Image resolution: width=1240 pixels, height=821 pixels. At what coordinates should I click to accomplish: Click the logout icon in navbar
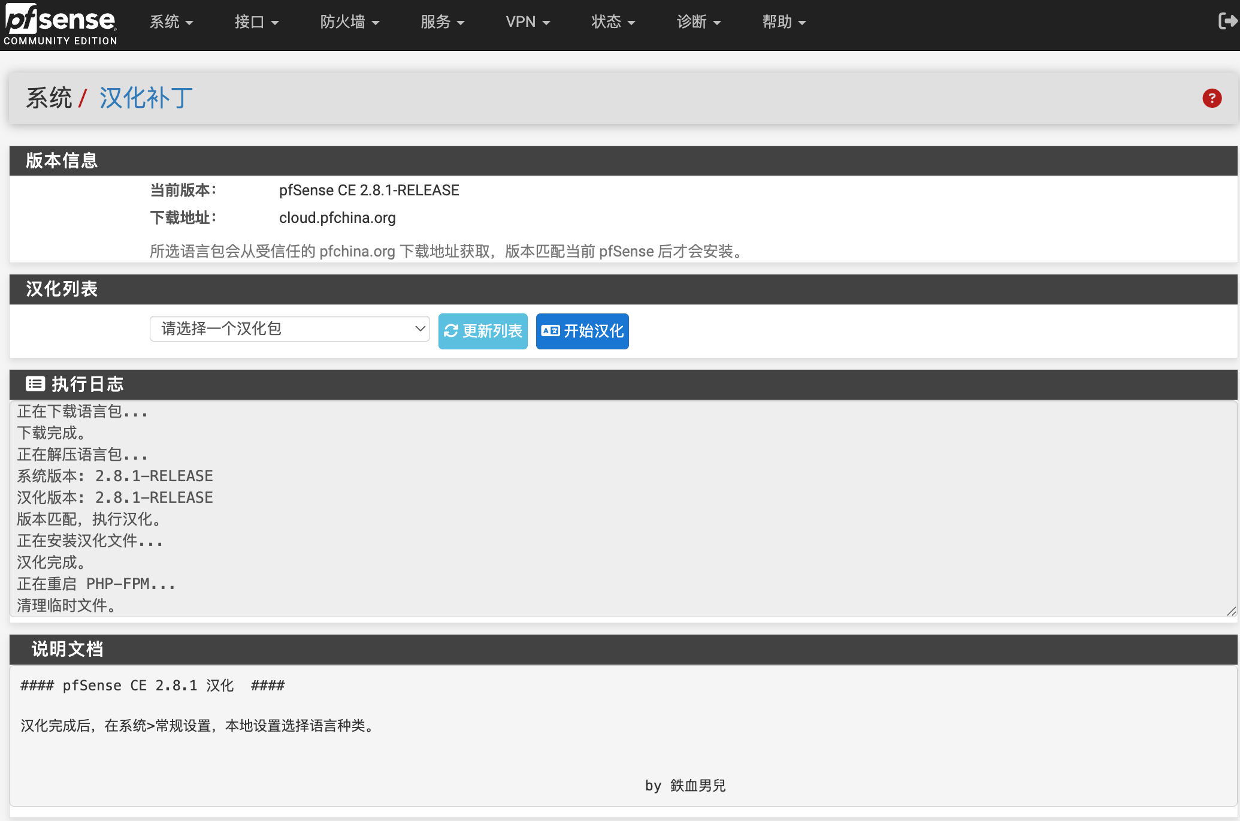pyautogui.click(x=1227, y=22)
